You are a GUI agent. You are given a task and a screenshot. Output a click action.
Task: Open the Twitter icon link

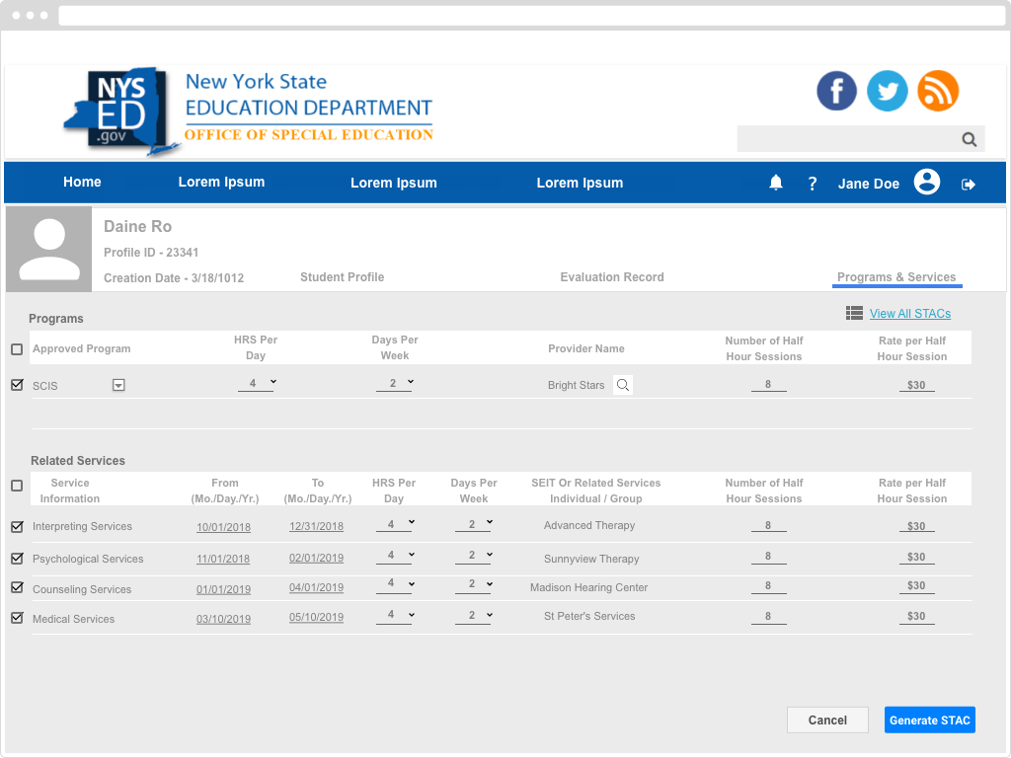(887, 91)
